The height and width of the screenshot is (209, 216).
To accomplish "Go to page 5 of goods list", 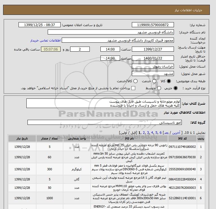I will pos(156,133).
